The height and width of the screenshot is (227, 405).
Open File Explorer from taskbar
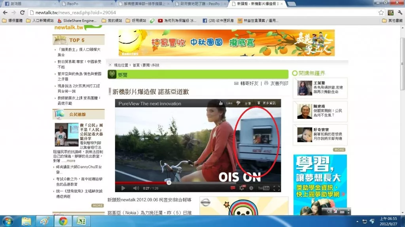[x=26, y=221]
